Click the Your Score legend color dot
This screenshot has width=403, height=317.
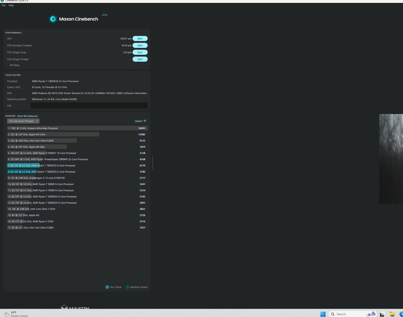[x=107, y=287]
